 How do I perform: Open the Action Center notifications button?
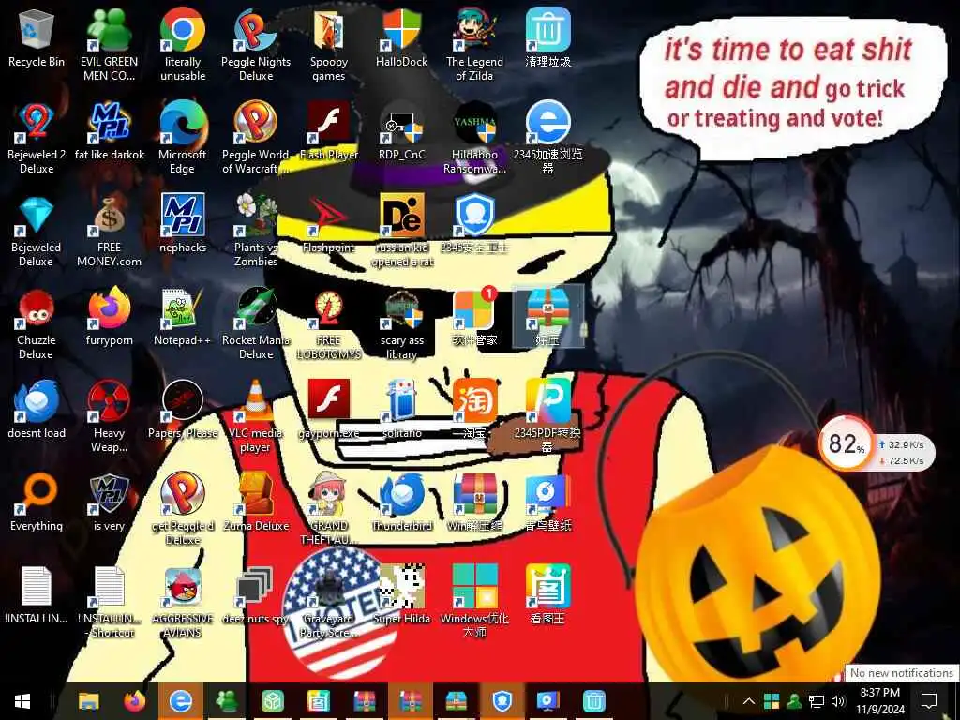pyautogui.click(x=929, y=701)
